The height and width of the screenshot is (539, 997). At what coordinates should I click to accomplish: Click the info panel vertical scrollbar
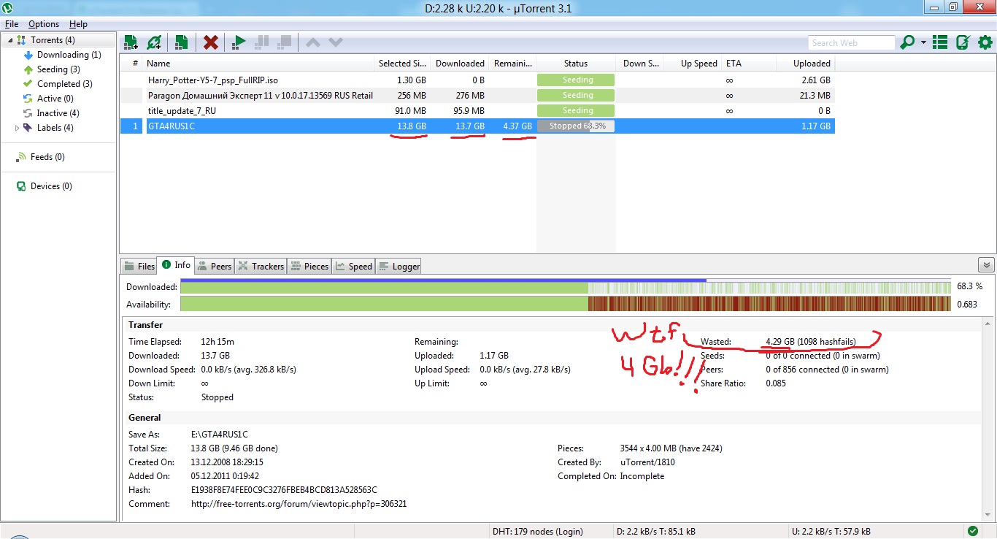pyautogui.click(x=989, y=418)
